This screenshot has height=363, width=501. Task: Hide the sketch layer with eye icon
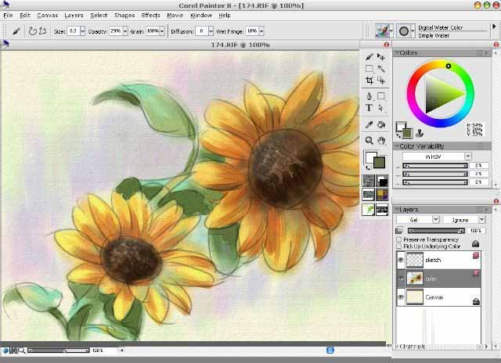(401, 260)
